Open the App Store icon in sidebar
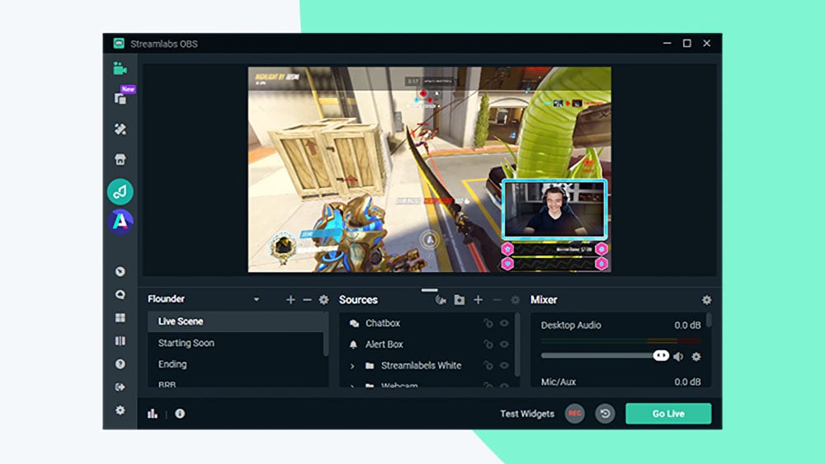The width and height of the screenshot is (825, 464). point(120,159)
